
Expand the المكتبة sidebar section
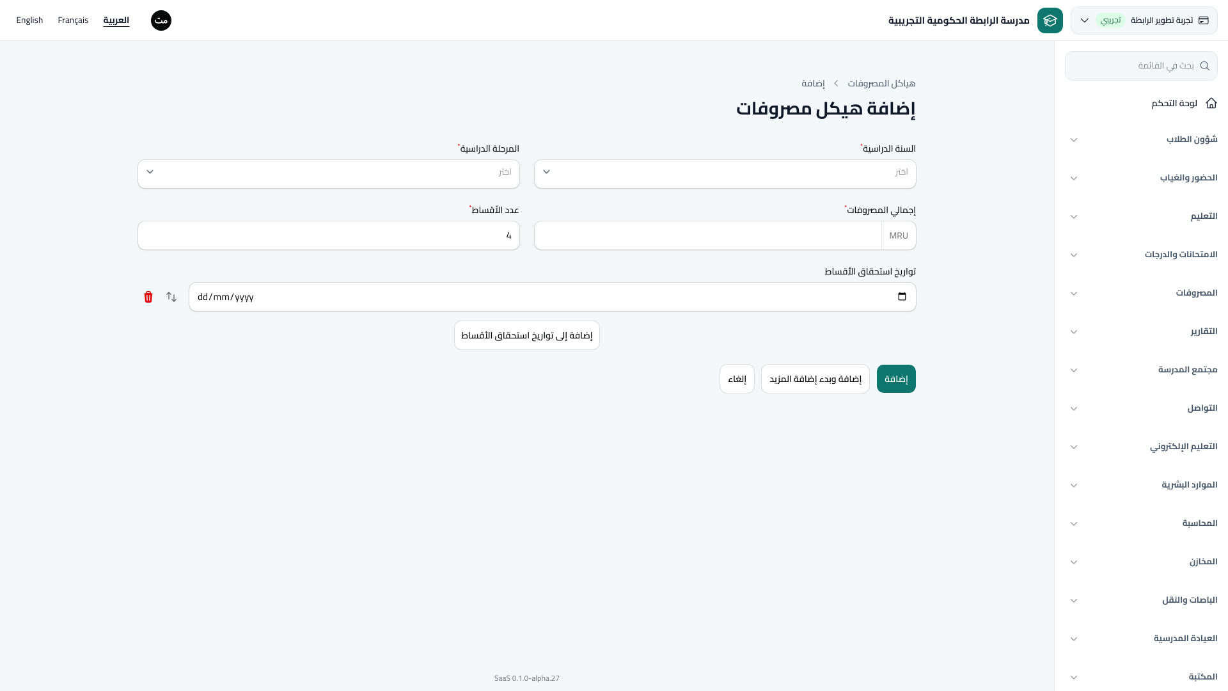pyautogui.click(x=1141, y=677)
